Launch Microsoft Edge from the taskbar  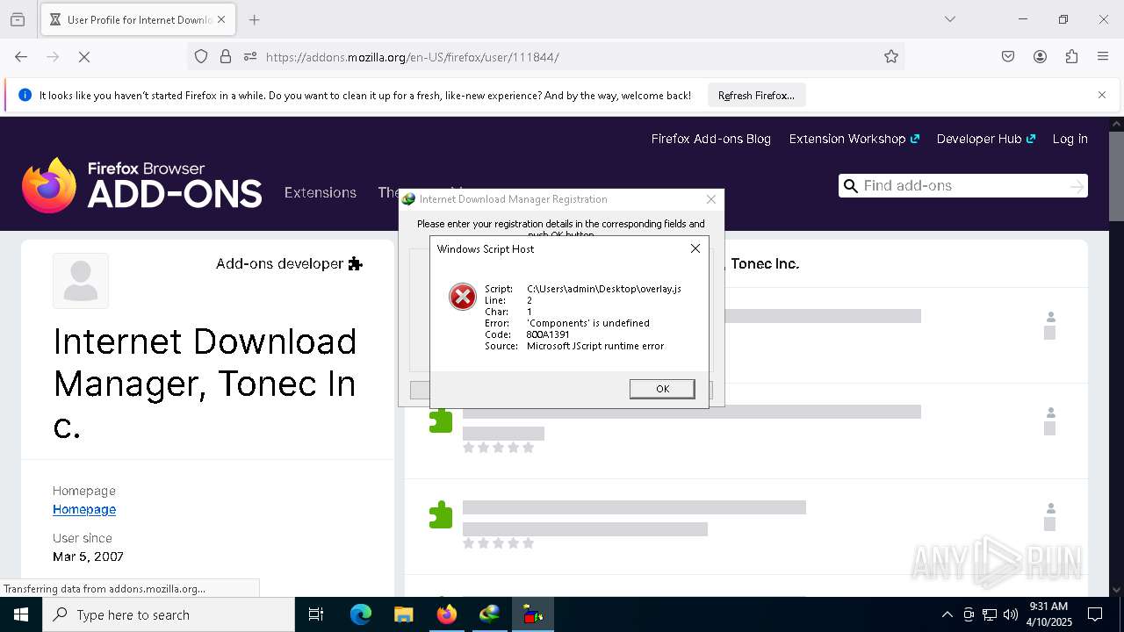[x=360, y=614]
